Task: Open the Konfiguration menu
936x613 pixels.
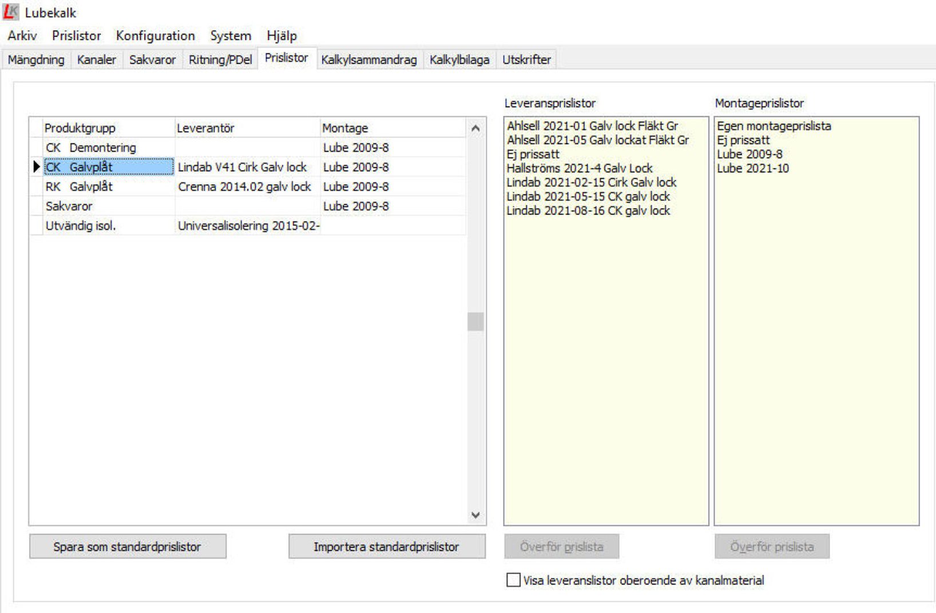Action: (155, 36)
